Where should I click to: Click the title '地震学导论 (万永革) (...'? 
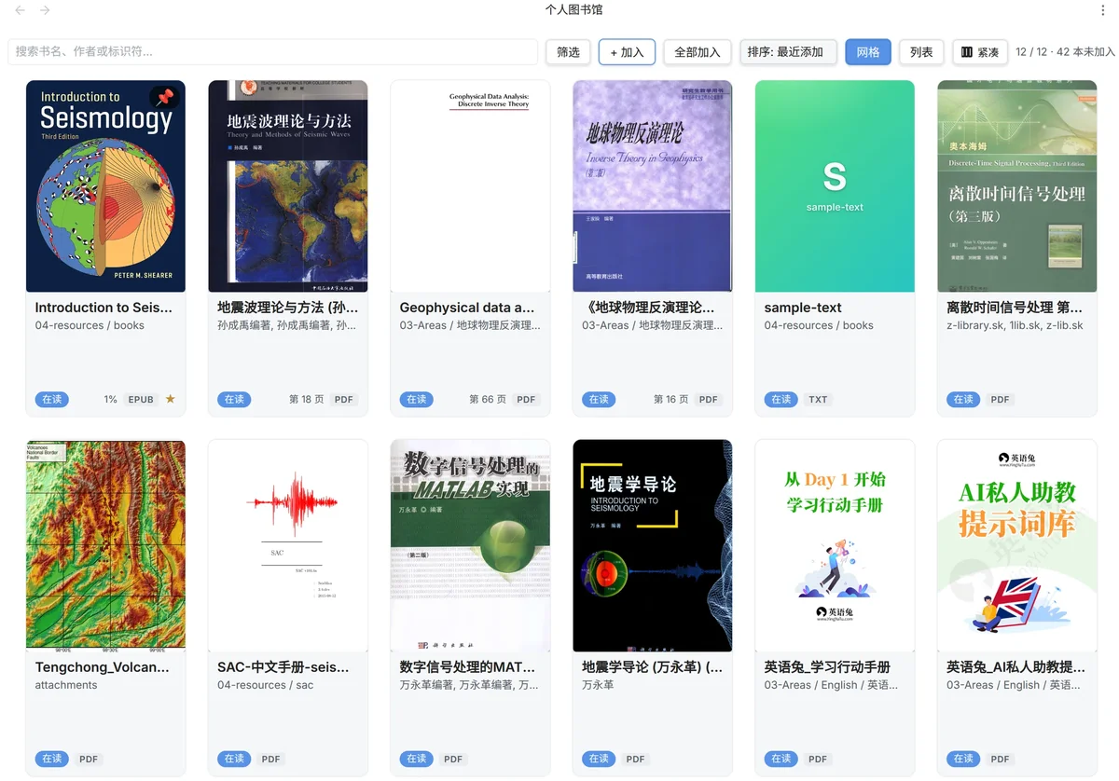[652, 667]
